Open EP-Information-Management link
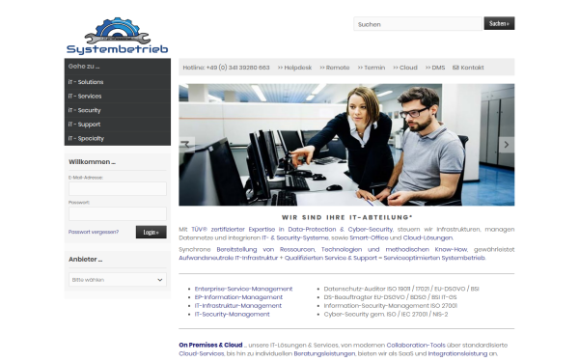 pos(238,297)
